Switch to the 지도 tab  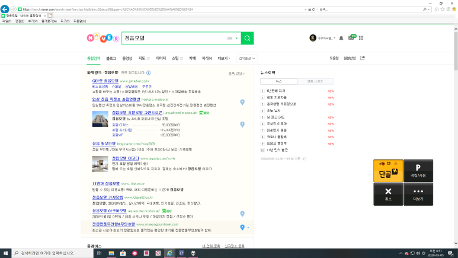click(142, 59)
